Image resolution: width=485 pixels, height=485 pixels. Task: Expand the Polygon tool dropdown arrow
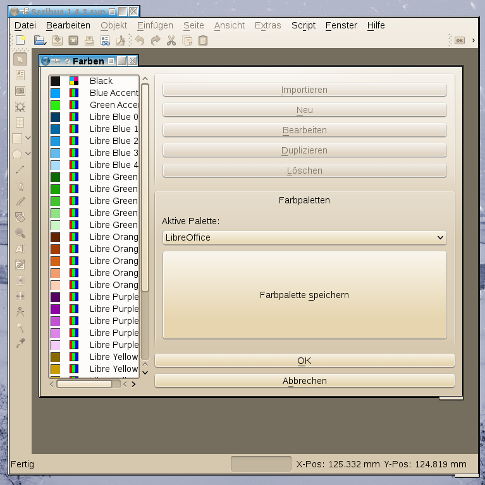28,153
